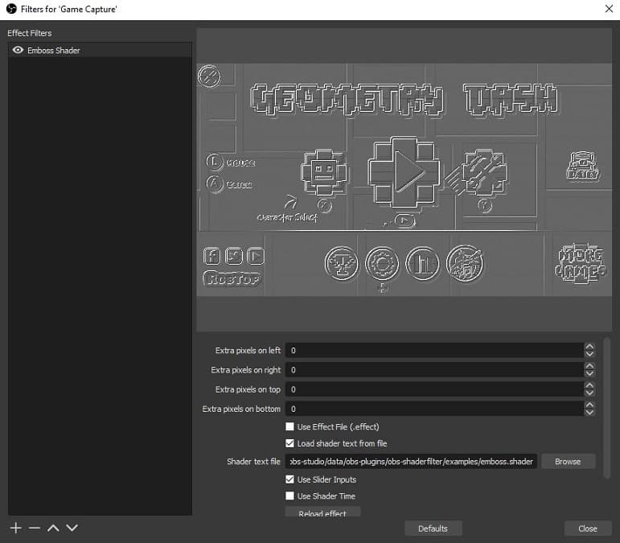Click the newgrounds music icon in preview
The image size is (620, 543).
(465, 263)
